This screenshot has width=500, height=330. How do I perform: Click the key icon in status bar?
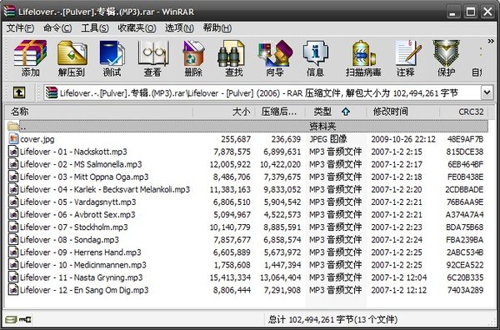pos(25,319)
